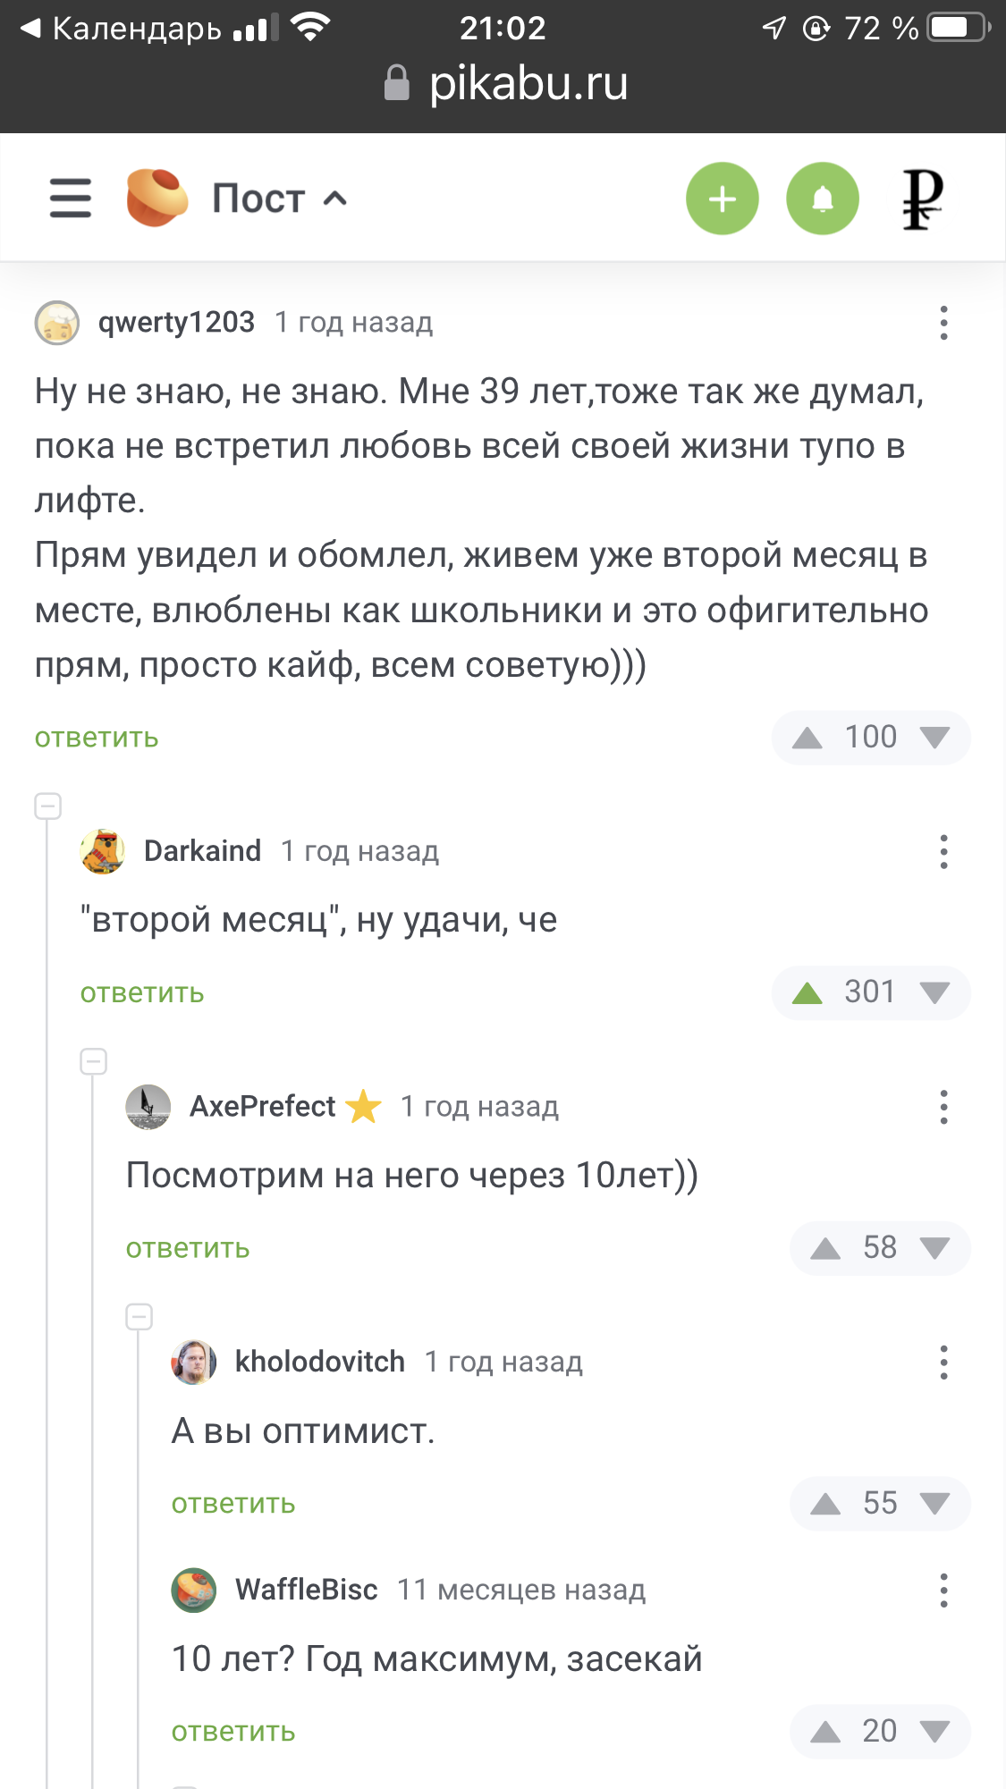The width and height of the screenshot is (1006, 1789).
Task: Upvote AxePrefect's comment rated 58
Action: 825,1248
